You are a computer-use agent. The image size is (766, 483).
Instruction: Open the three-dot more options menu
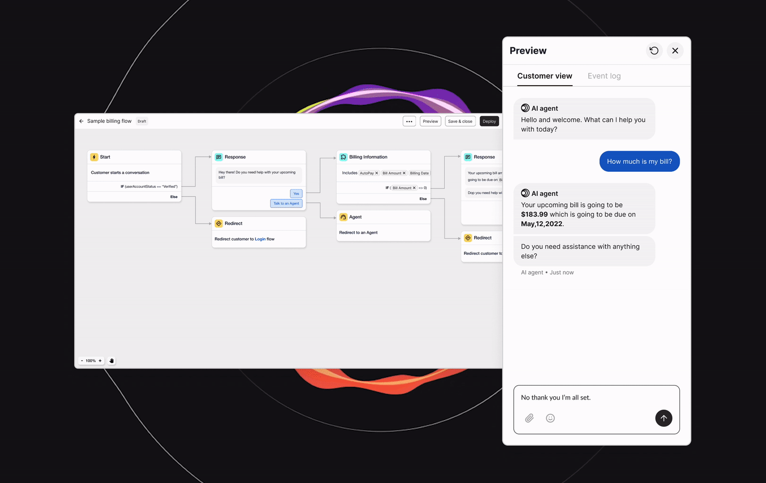pos(409,121)
